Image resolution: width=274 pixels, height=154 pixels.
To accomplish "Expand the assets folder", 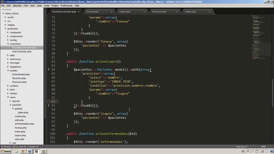I will coord(6,17).
